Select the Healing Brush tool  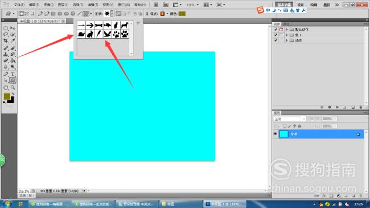(6, 48)
